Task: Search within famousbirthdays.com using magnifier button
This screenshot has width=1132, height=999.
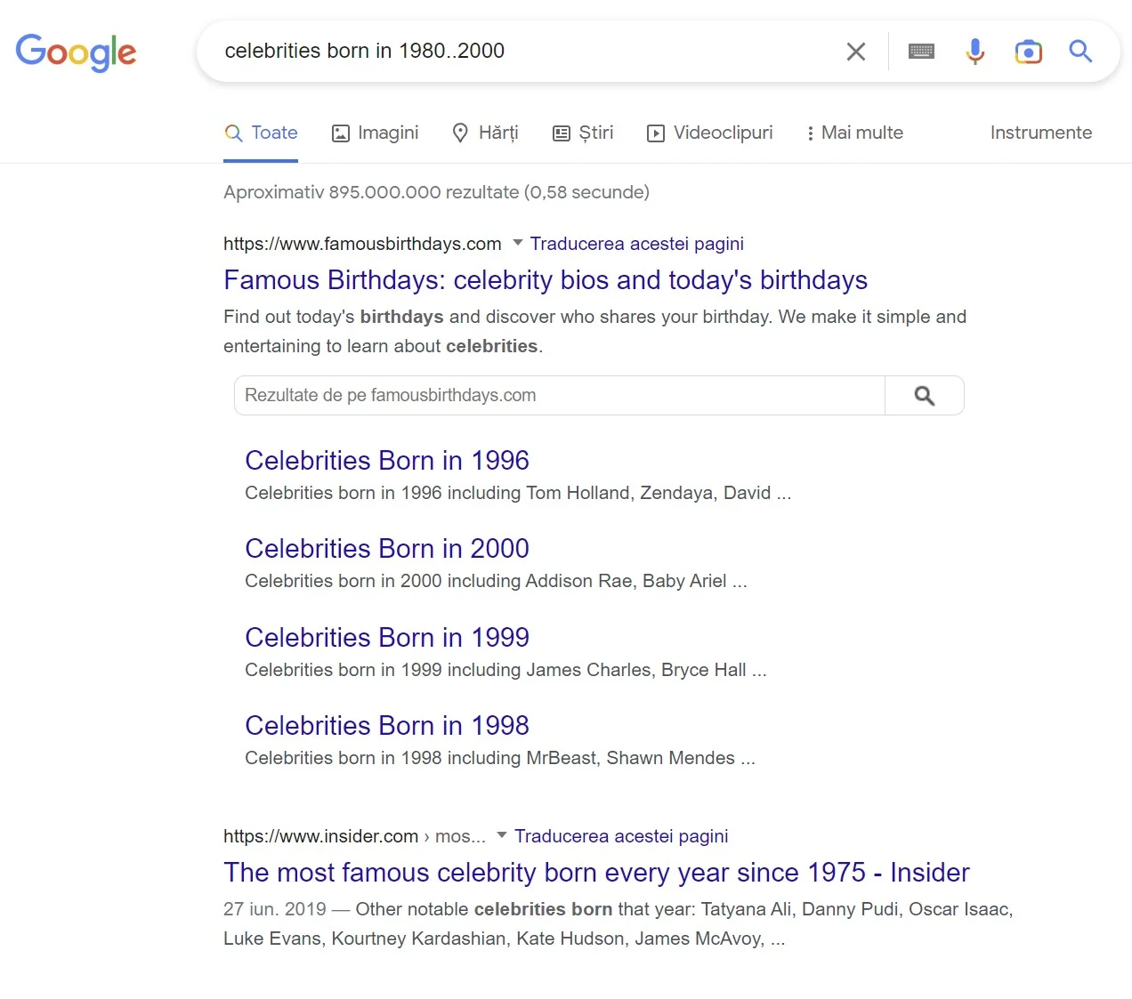Action: pos(925,396)
